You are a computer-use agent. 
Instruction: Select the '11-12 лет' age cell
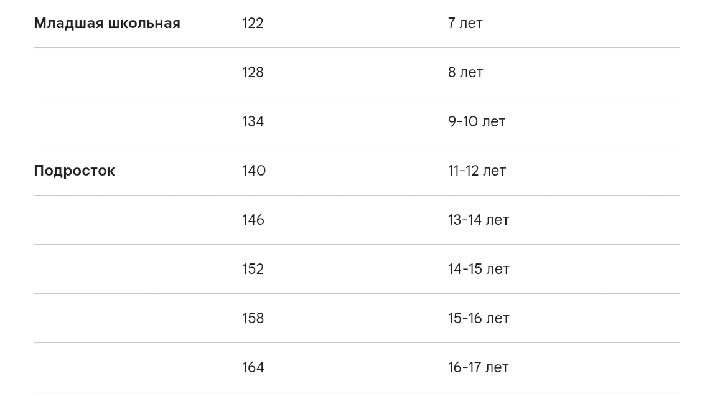click(x=477, y=171)
